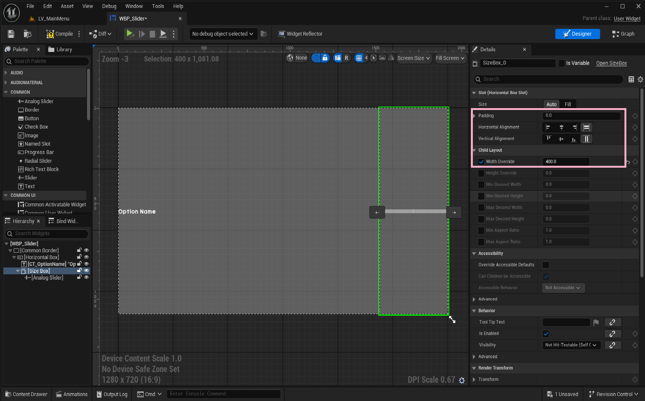The width and height of the screenshot is (645, 401).
Task: Align slot horizontally to left
Action: pyautogui.click(x=548, y=127)
